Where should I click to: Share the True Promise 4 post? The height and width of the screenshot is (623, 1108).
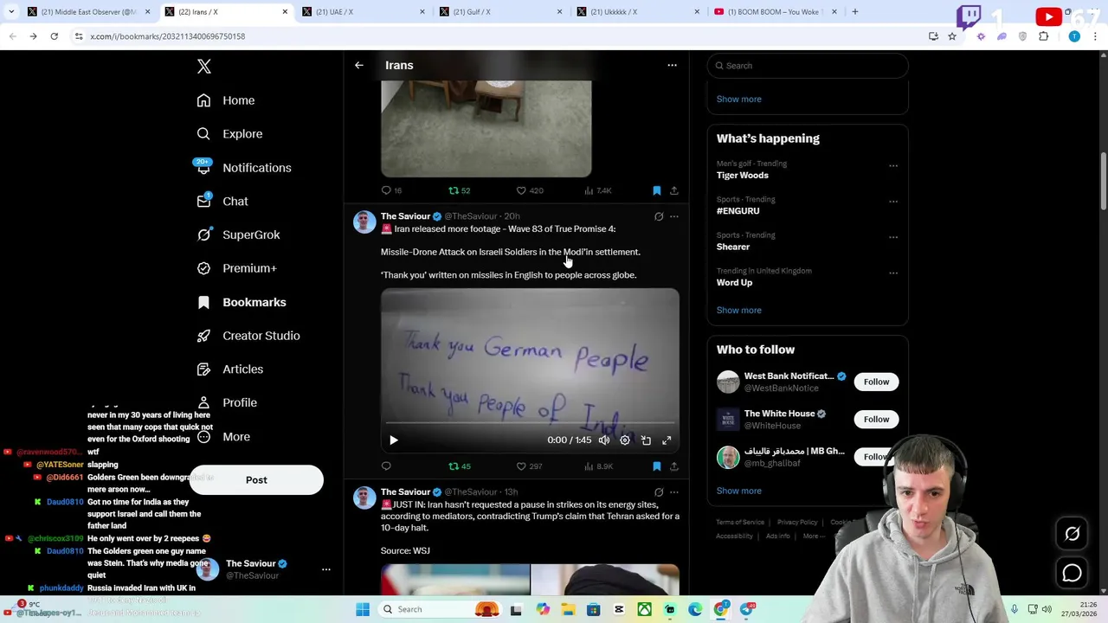pyautogui.click(x=673, y=466)
